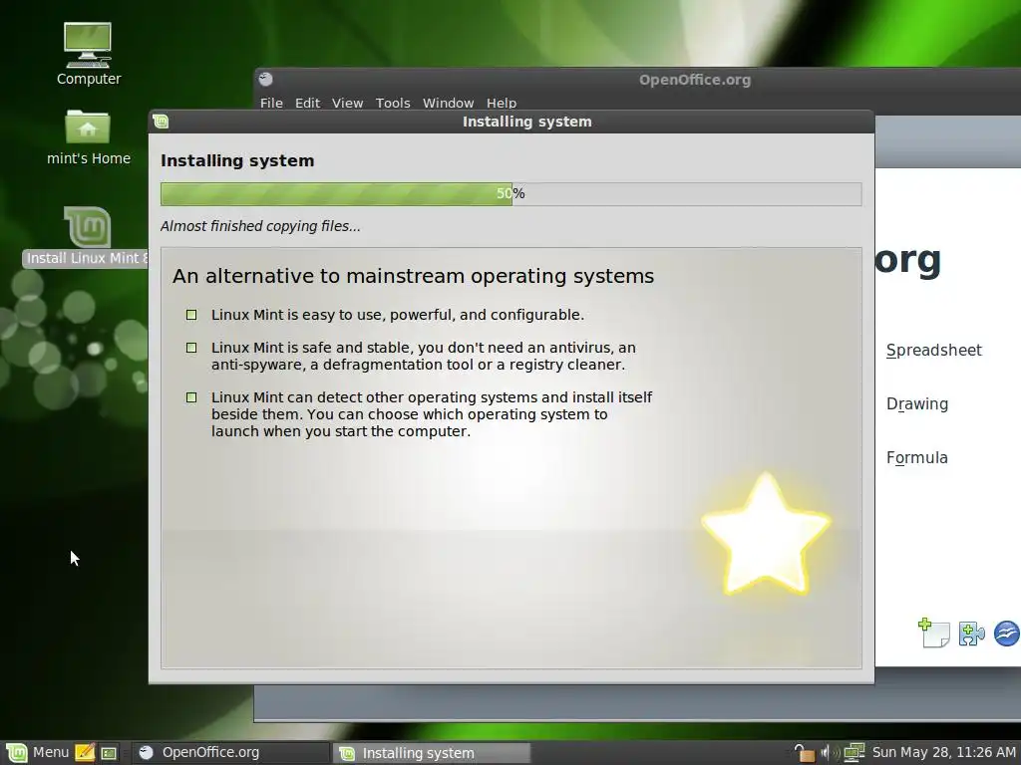
Task: Create a new Formula in OpenOffice
Action: click(917, 458)
